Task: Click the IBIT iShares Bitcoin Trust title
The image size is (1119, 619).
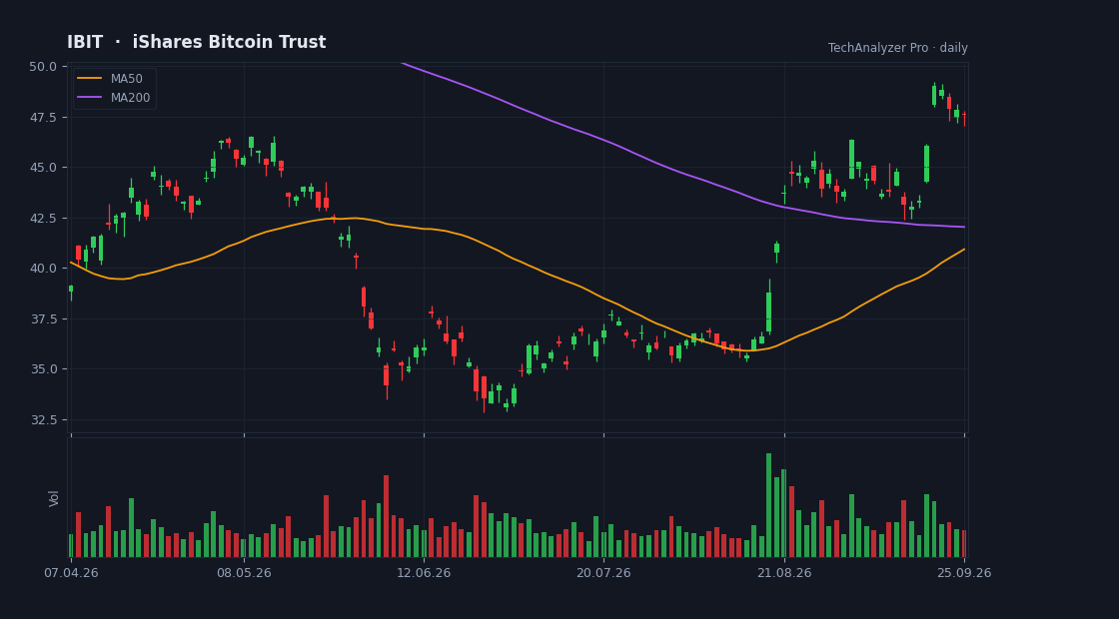Action: (x=196, y=42)
